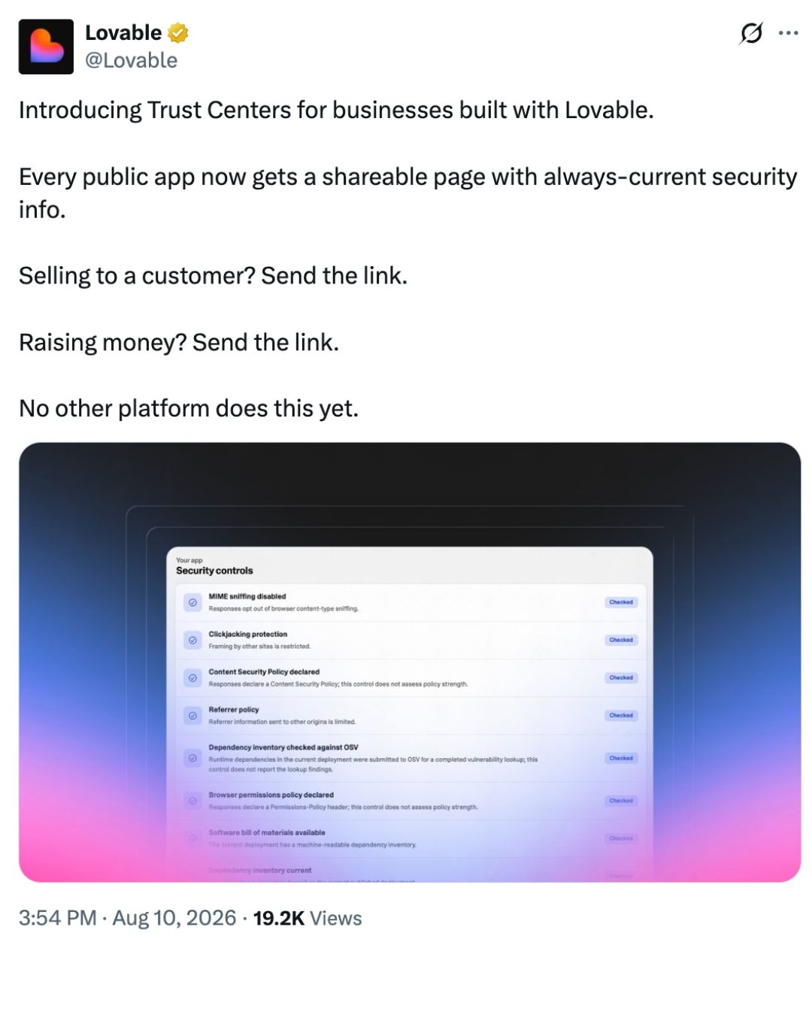This screenshot has width=812, height=1015.
Task: Click the Grok slashed-circle icon
Action: (751, 33)
